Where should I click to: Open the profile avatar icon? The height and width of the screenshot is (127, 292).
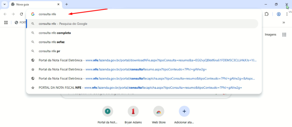(x=279, y=14)
